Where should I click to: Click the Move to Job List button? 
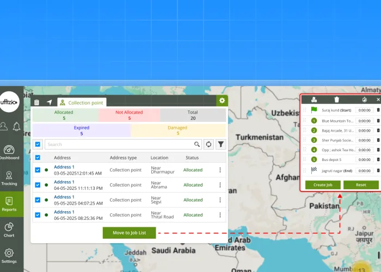coord(130,233)
